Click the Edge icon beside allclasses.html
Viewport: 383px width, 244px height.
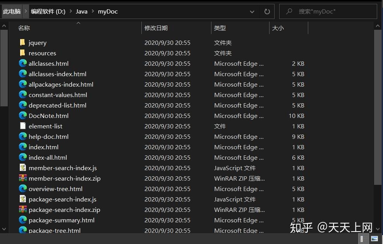tap(23, 63)
